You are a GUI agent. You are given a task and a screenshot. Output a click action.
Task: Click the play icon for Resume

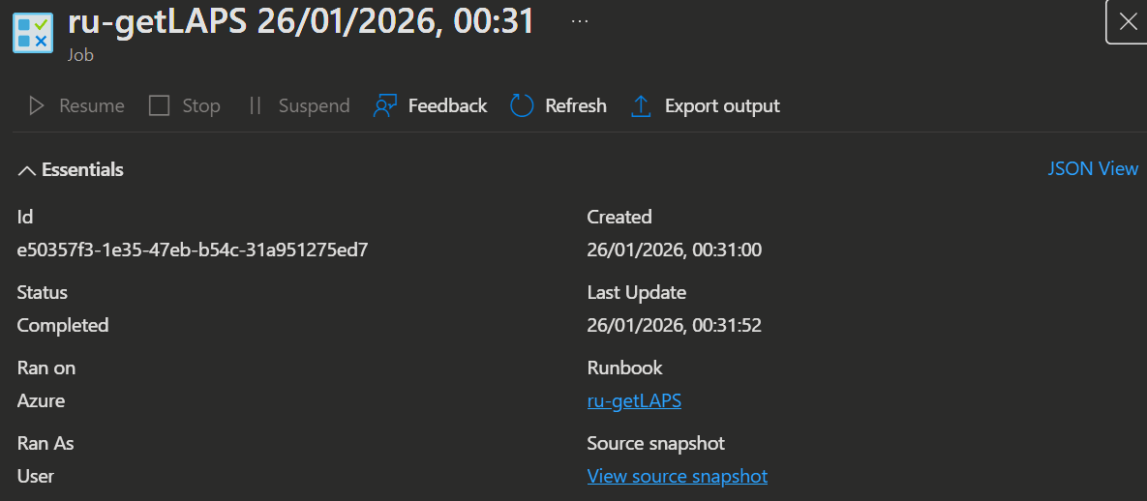point(37,105)
